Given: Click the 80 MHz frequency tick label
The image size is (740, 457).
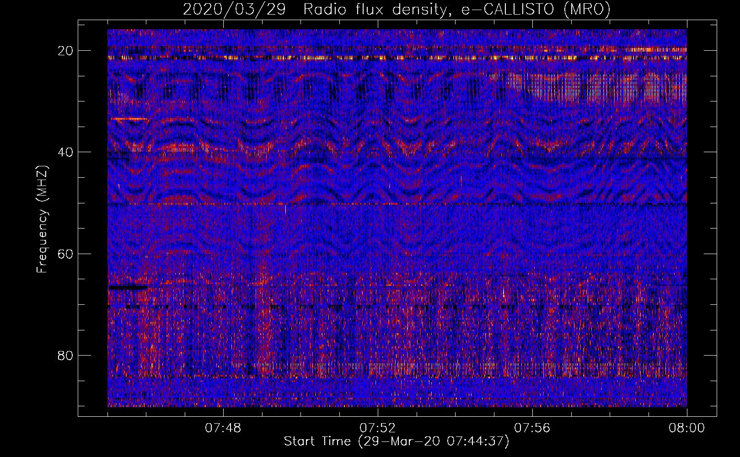Looking at the screenshot, I should pos(66,355).
